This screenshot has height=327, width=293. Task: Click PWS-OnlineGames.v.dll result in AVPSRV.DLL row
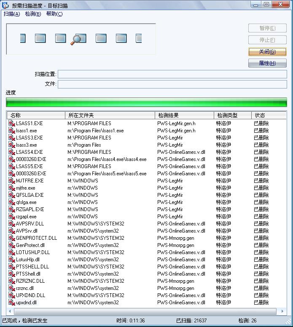[x=181, y=224]
